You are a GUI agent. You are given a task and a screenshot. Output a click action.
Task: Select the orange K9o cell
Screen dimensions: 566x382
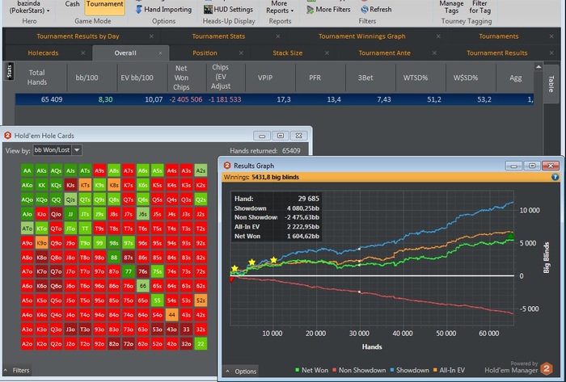coord(41,242)
